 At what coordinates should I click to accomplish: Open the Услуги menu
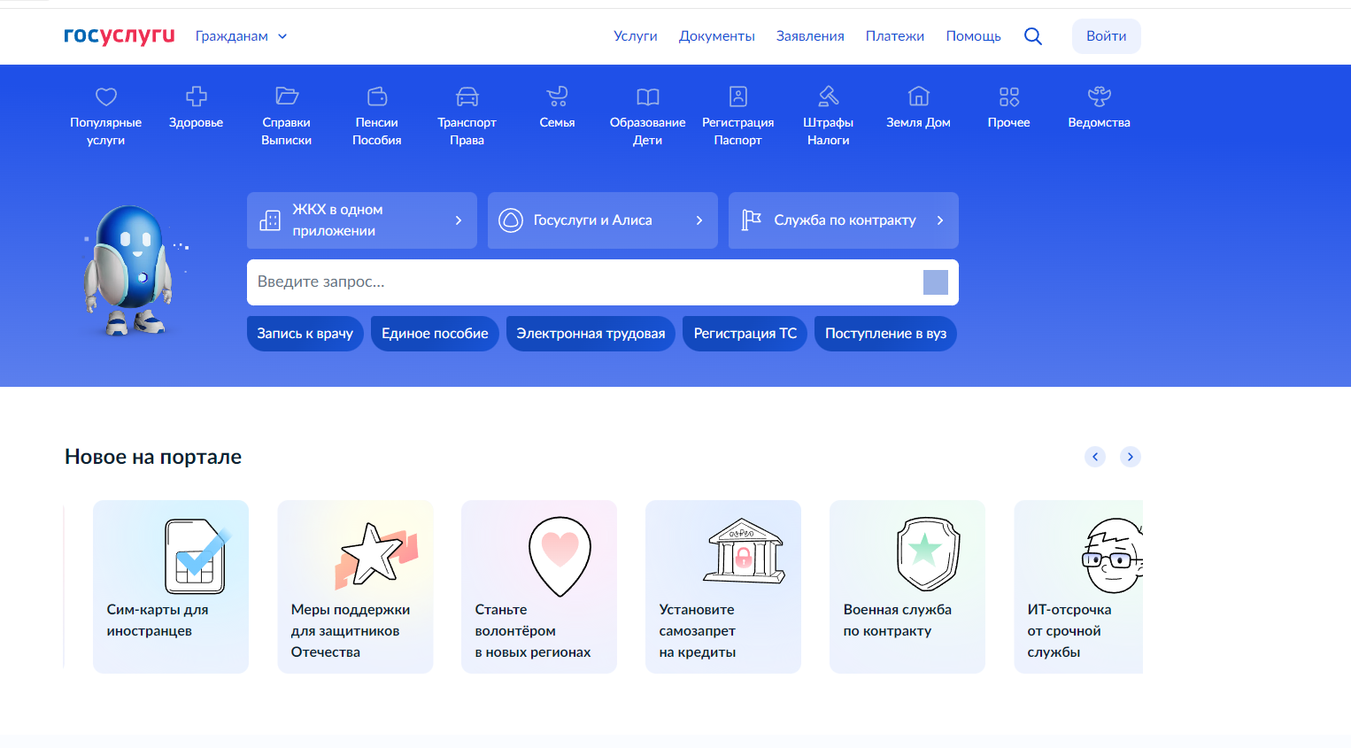636,36
